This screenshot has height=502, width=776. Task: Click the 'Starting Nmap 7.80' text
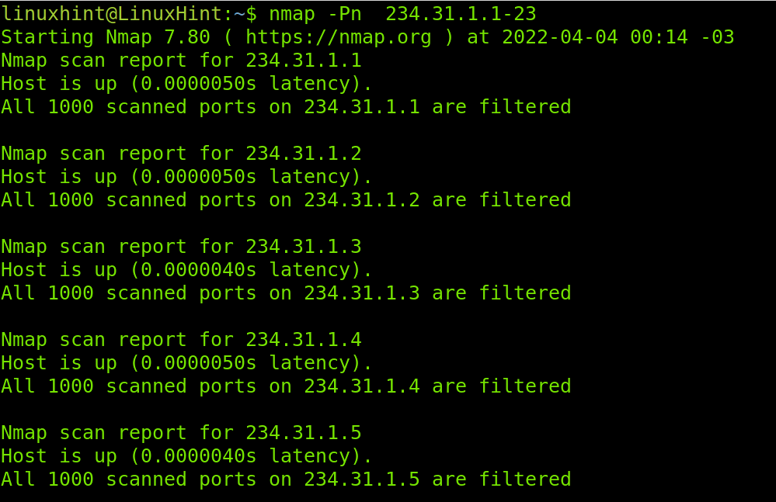[106, 37]
